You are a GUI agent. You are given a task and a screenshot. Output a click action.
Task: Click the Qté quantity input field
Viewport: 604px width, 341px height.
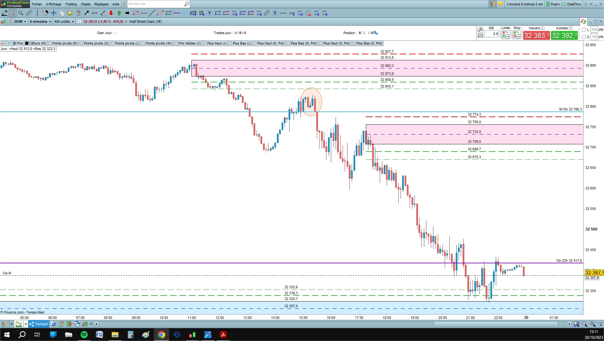click(491, 34)
